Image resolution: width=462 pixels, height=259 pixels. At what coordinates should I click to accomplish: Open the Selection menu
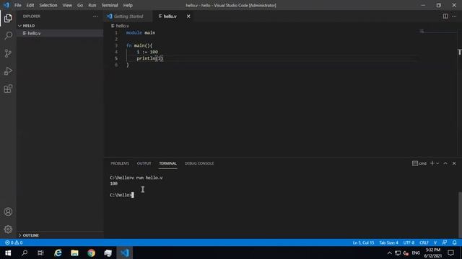point(48,5)
